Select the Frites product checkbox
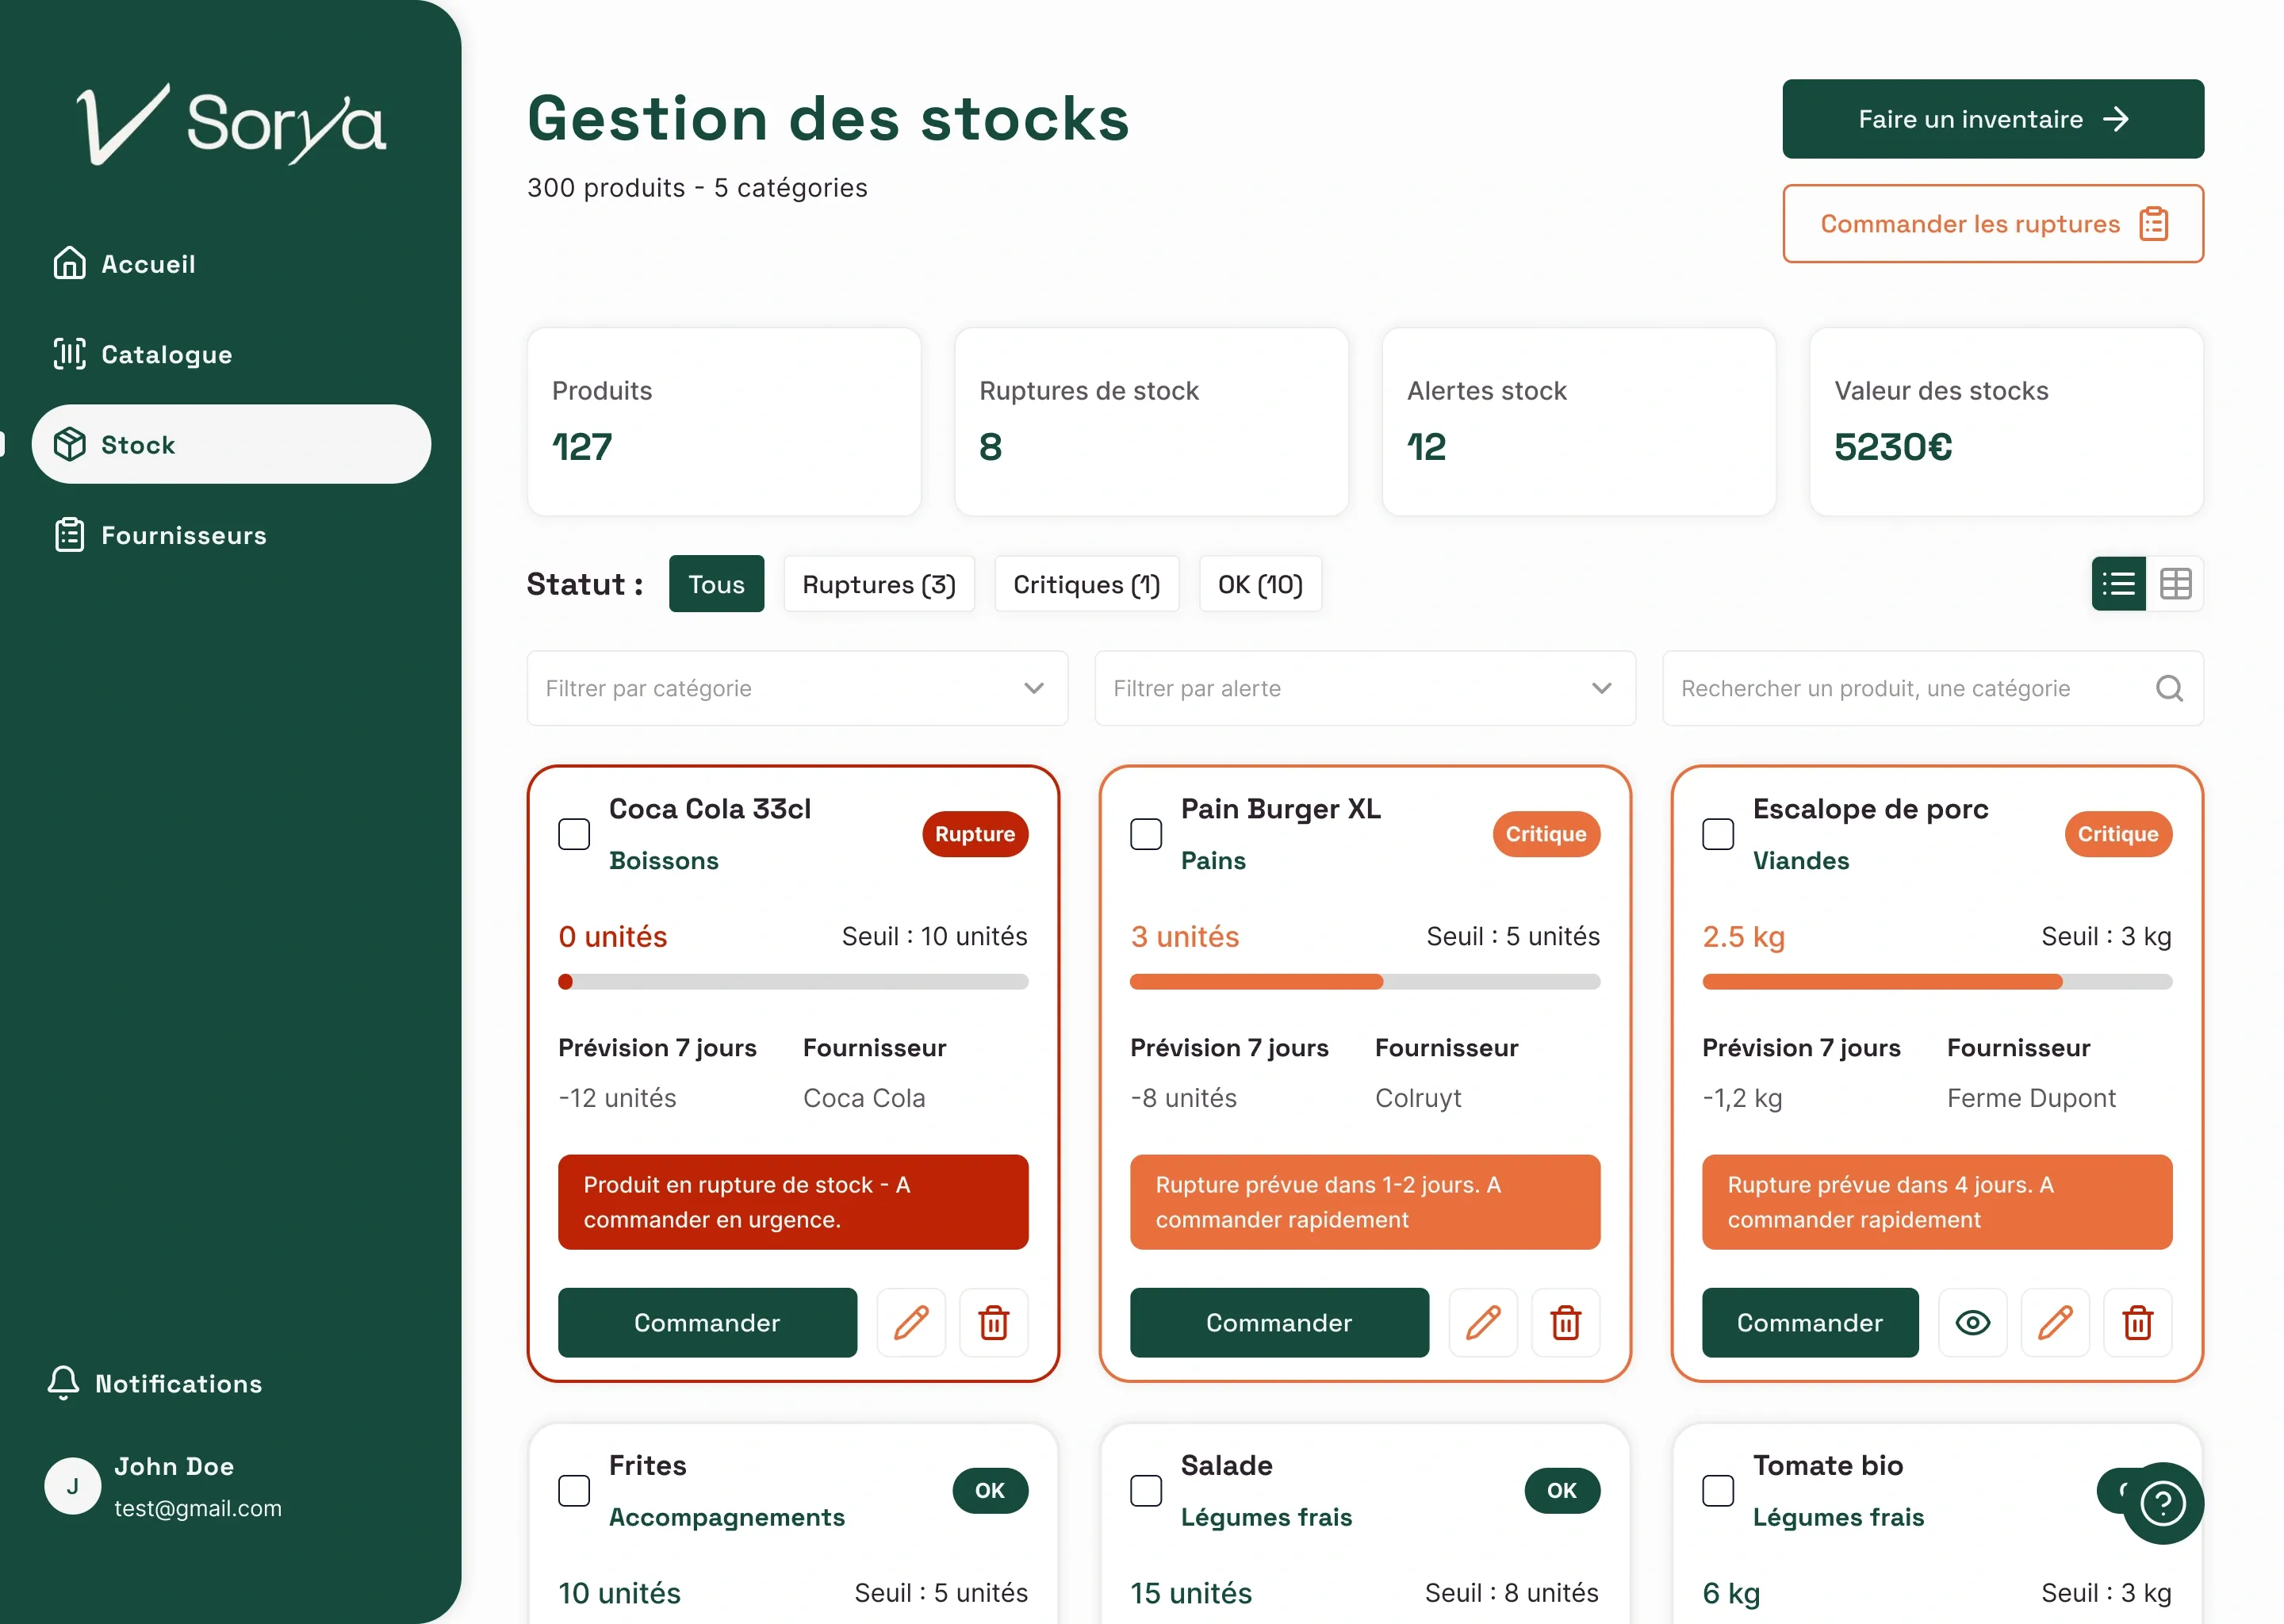The height and width of the screenshot is (1624, 2284). pos(574,1490)
